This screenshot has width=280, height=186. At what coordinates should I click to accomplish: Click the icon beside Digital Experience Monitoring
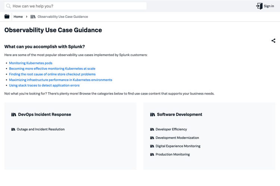152,146
